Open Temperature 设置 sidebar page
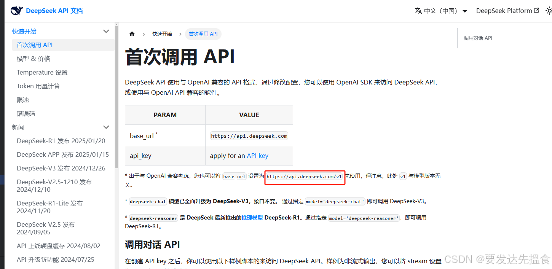This screenshot has height=269, width=552. (x=42, y=72)
